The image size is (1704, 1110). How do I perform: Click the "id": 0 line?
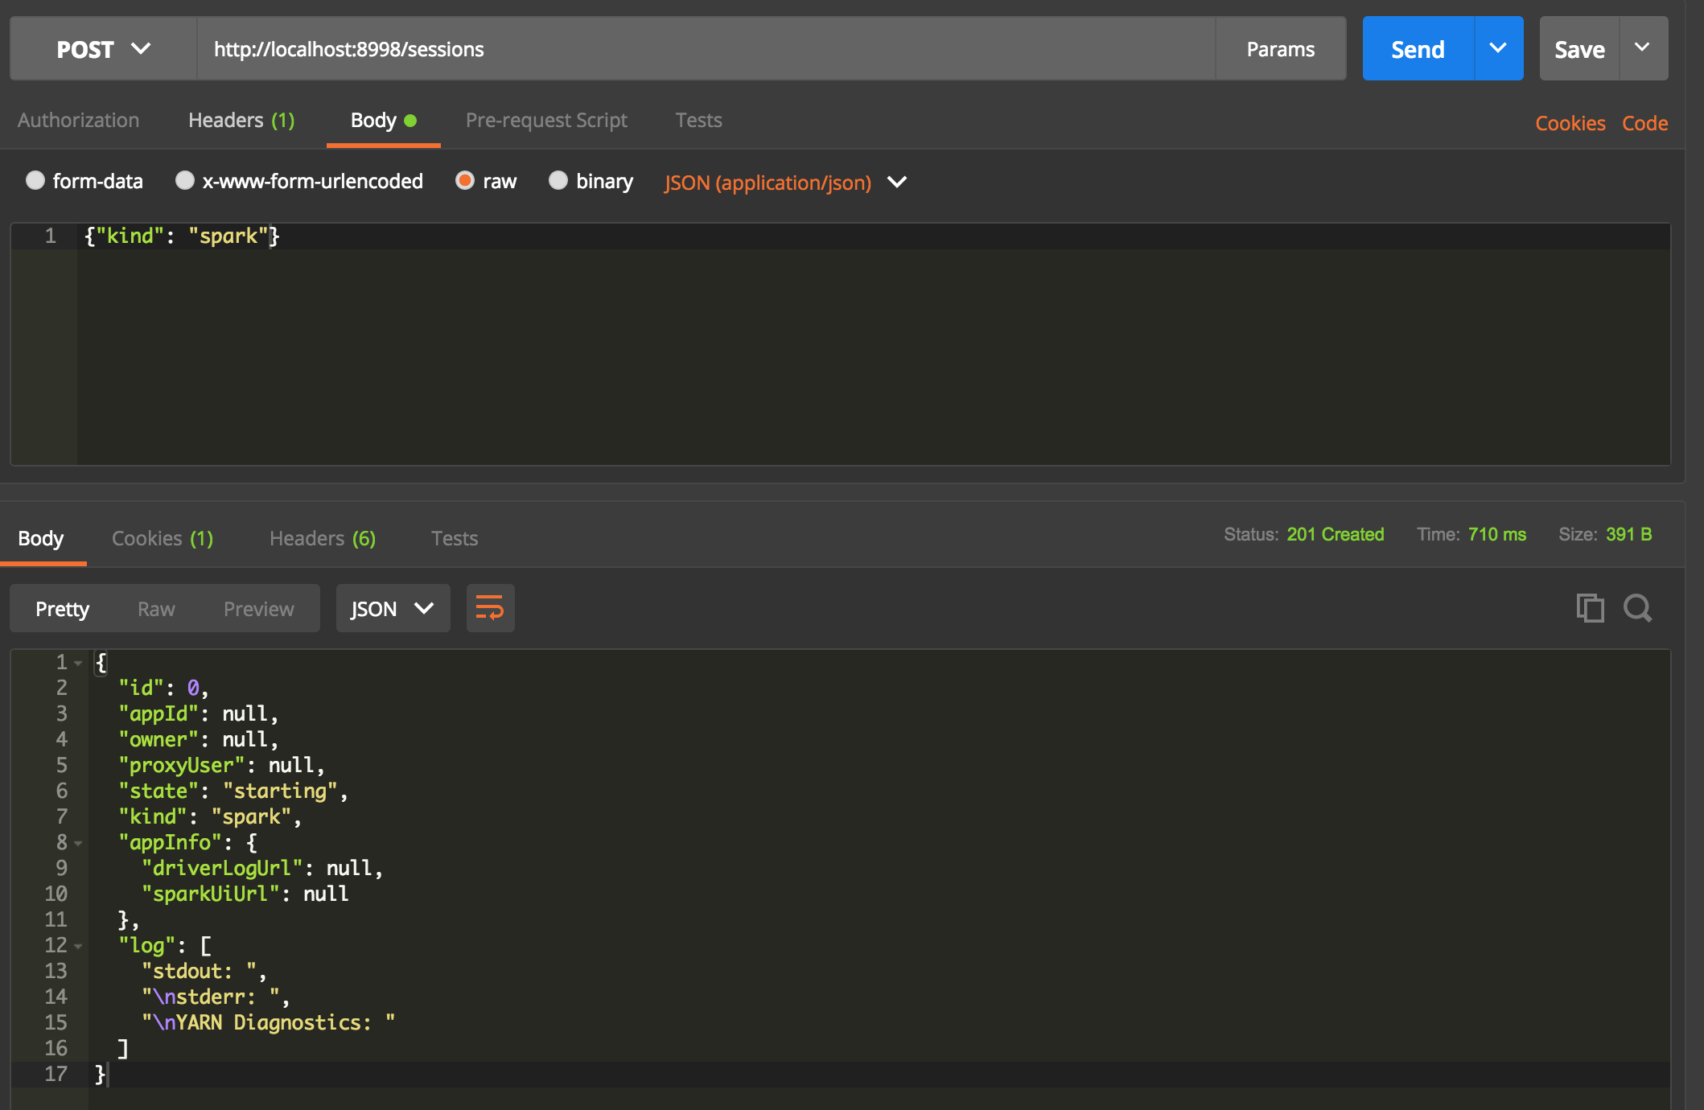click(163, 688)
